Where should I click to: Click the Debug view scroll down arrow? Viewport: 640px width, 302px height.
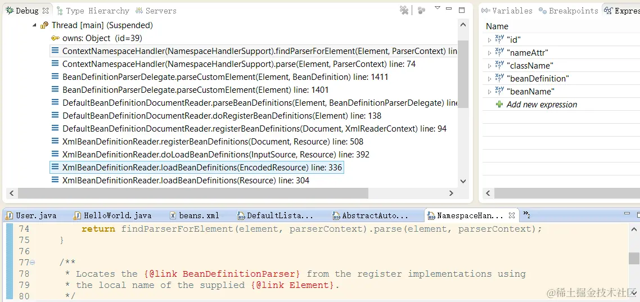pos(463,181)
